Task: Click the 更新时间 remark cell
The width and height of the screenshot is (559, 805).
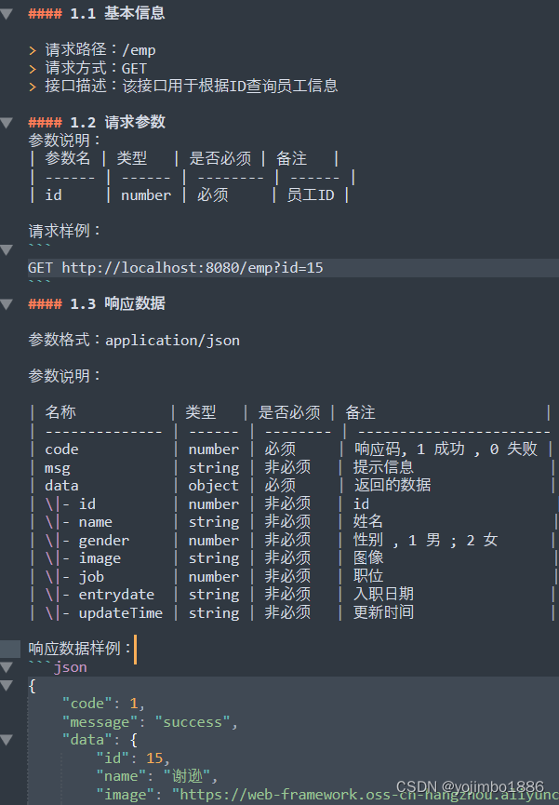Action: click(x=383, y=612)
